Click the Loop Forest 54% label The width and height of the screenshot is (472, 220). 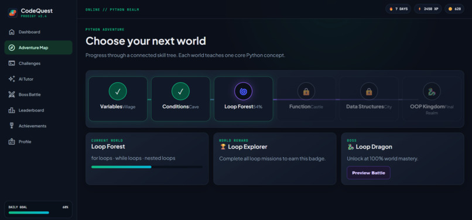pos(243,107)
